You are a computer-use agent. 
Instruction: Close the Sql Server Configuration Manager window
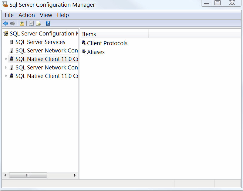(232, 3)
